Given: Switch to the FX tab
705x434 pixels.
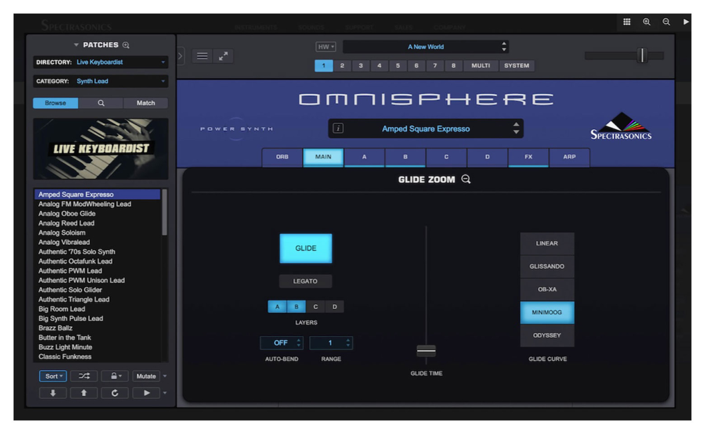Looking at the screenshot, I should [528, 157].
